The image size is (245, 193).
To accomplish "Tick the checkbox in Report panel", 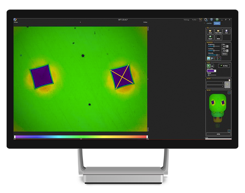I will tap(229, 80).
